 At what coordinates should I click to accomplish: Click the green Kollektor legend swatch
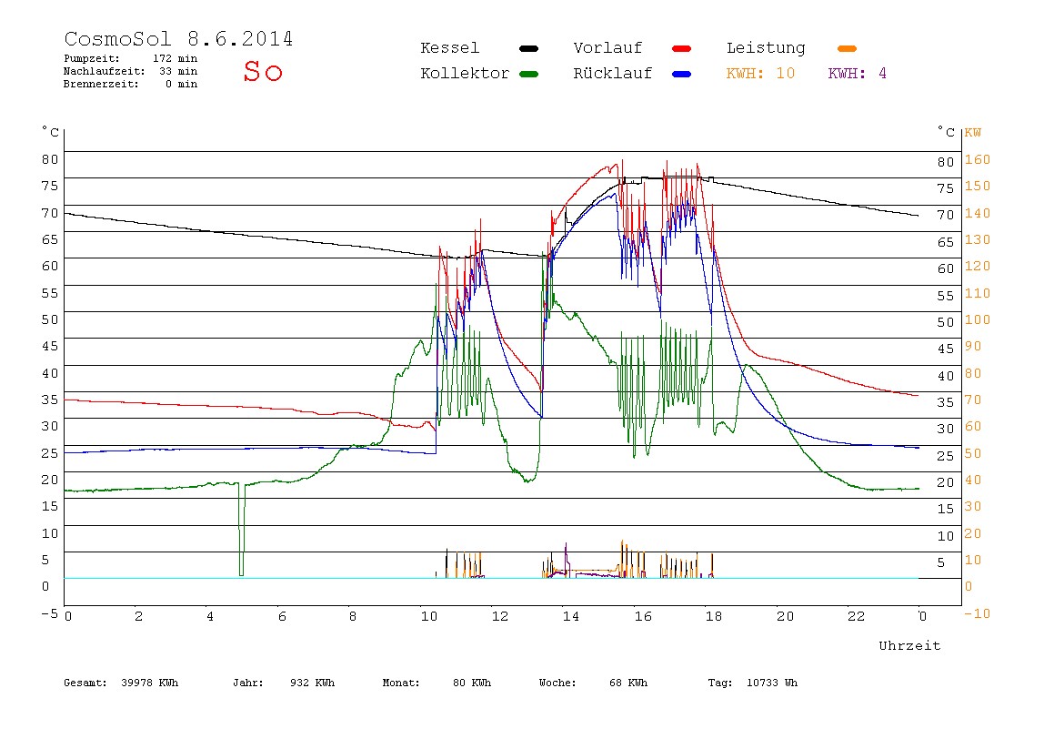[528, 74]
